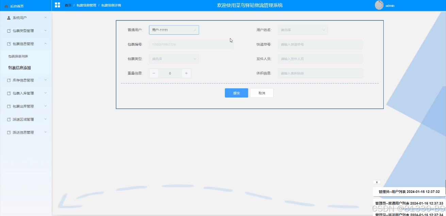Click the icon beside 包裹入库管理
This screenshot has height=216, width=446.
click(x=9, y=93)
